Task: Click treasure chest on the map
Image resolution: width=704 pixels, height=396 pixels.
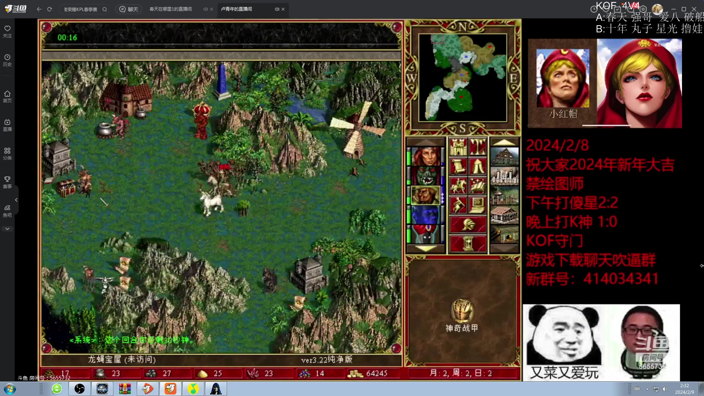Action: tap(66, 188)
